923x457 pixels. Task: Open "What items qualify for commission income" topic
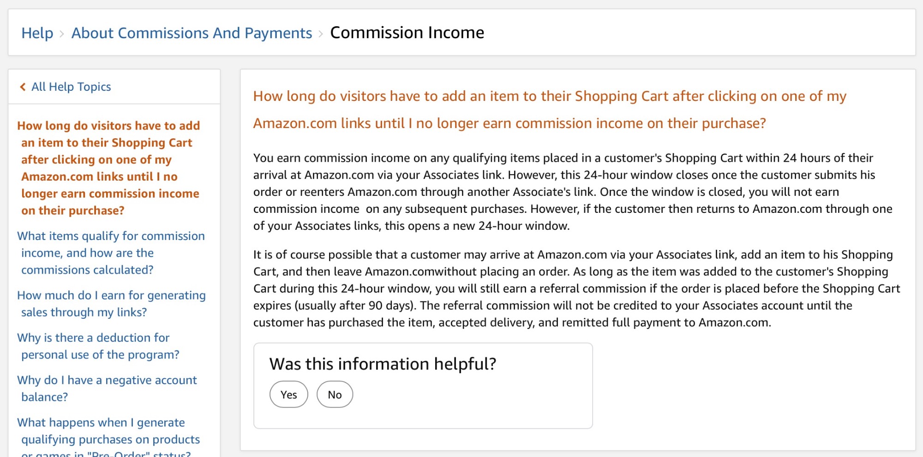coord(111,252)
